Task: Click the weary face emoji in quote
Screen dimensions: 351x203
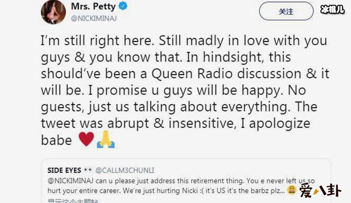Action: pos(292,190)
